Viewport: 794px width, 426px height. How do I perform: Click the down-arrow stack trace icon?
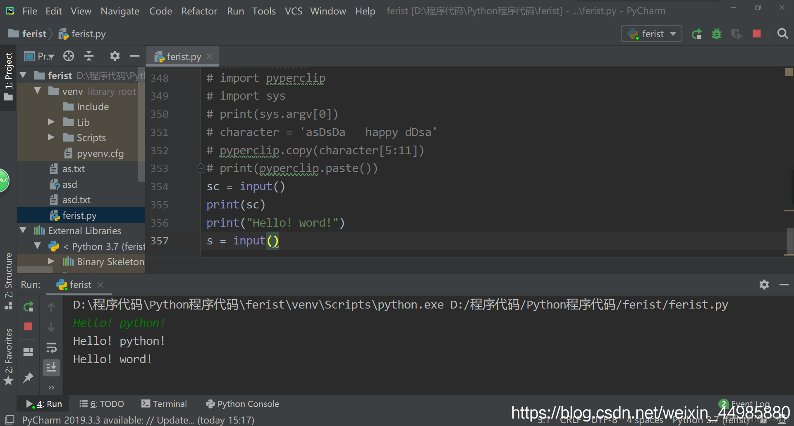tap(51, 327)
